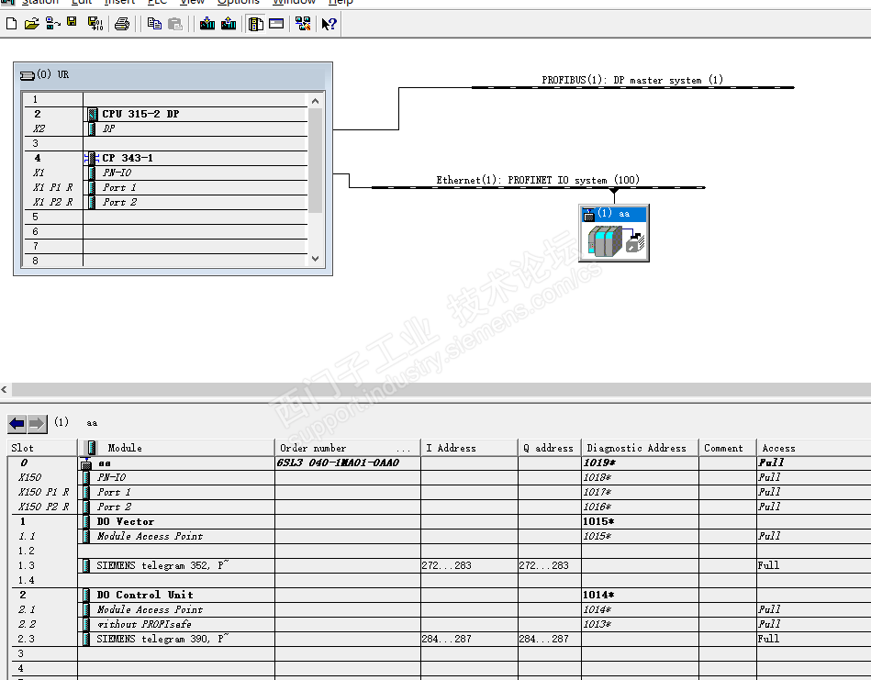This screenshot has height=680, width=871.
Task: Click the address overview window icon
Action: click(276, 24)
